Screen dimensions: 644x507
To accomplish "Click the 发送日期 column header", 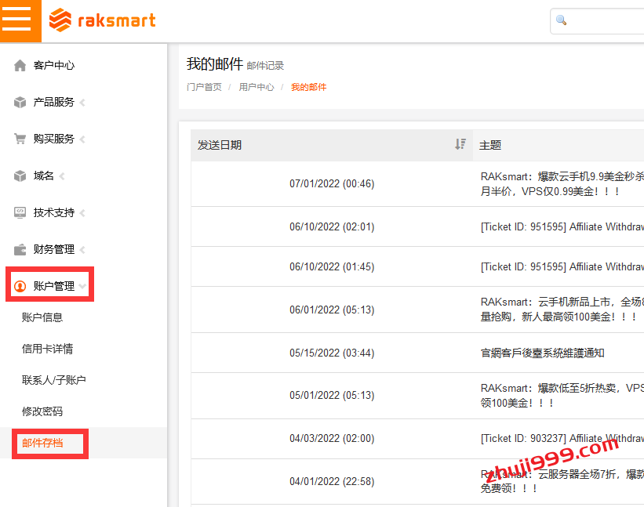I will coord(332,145).
